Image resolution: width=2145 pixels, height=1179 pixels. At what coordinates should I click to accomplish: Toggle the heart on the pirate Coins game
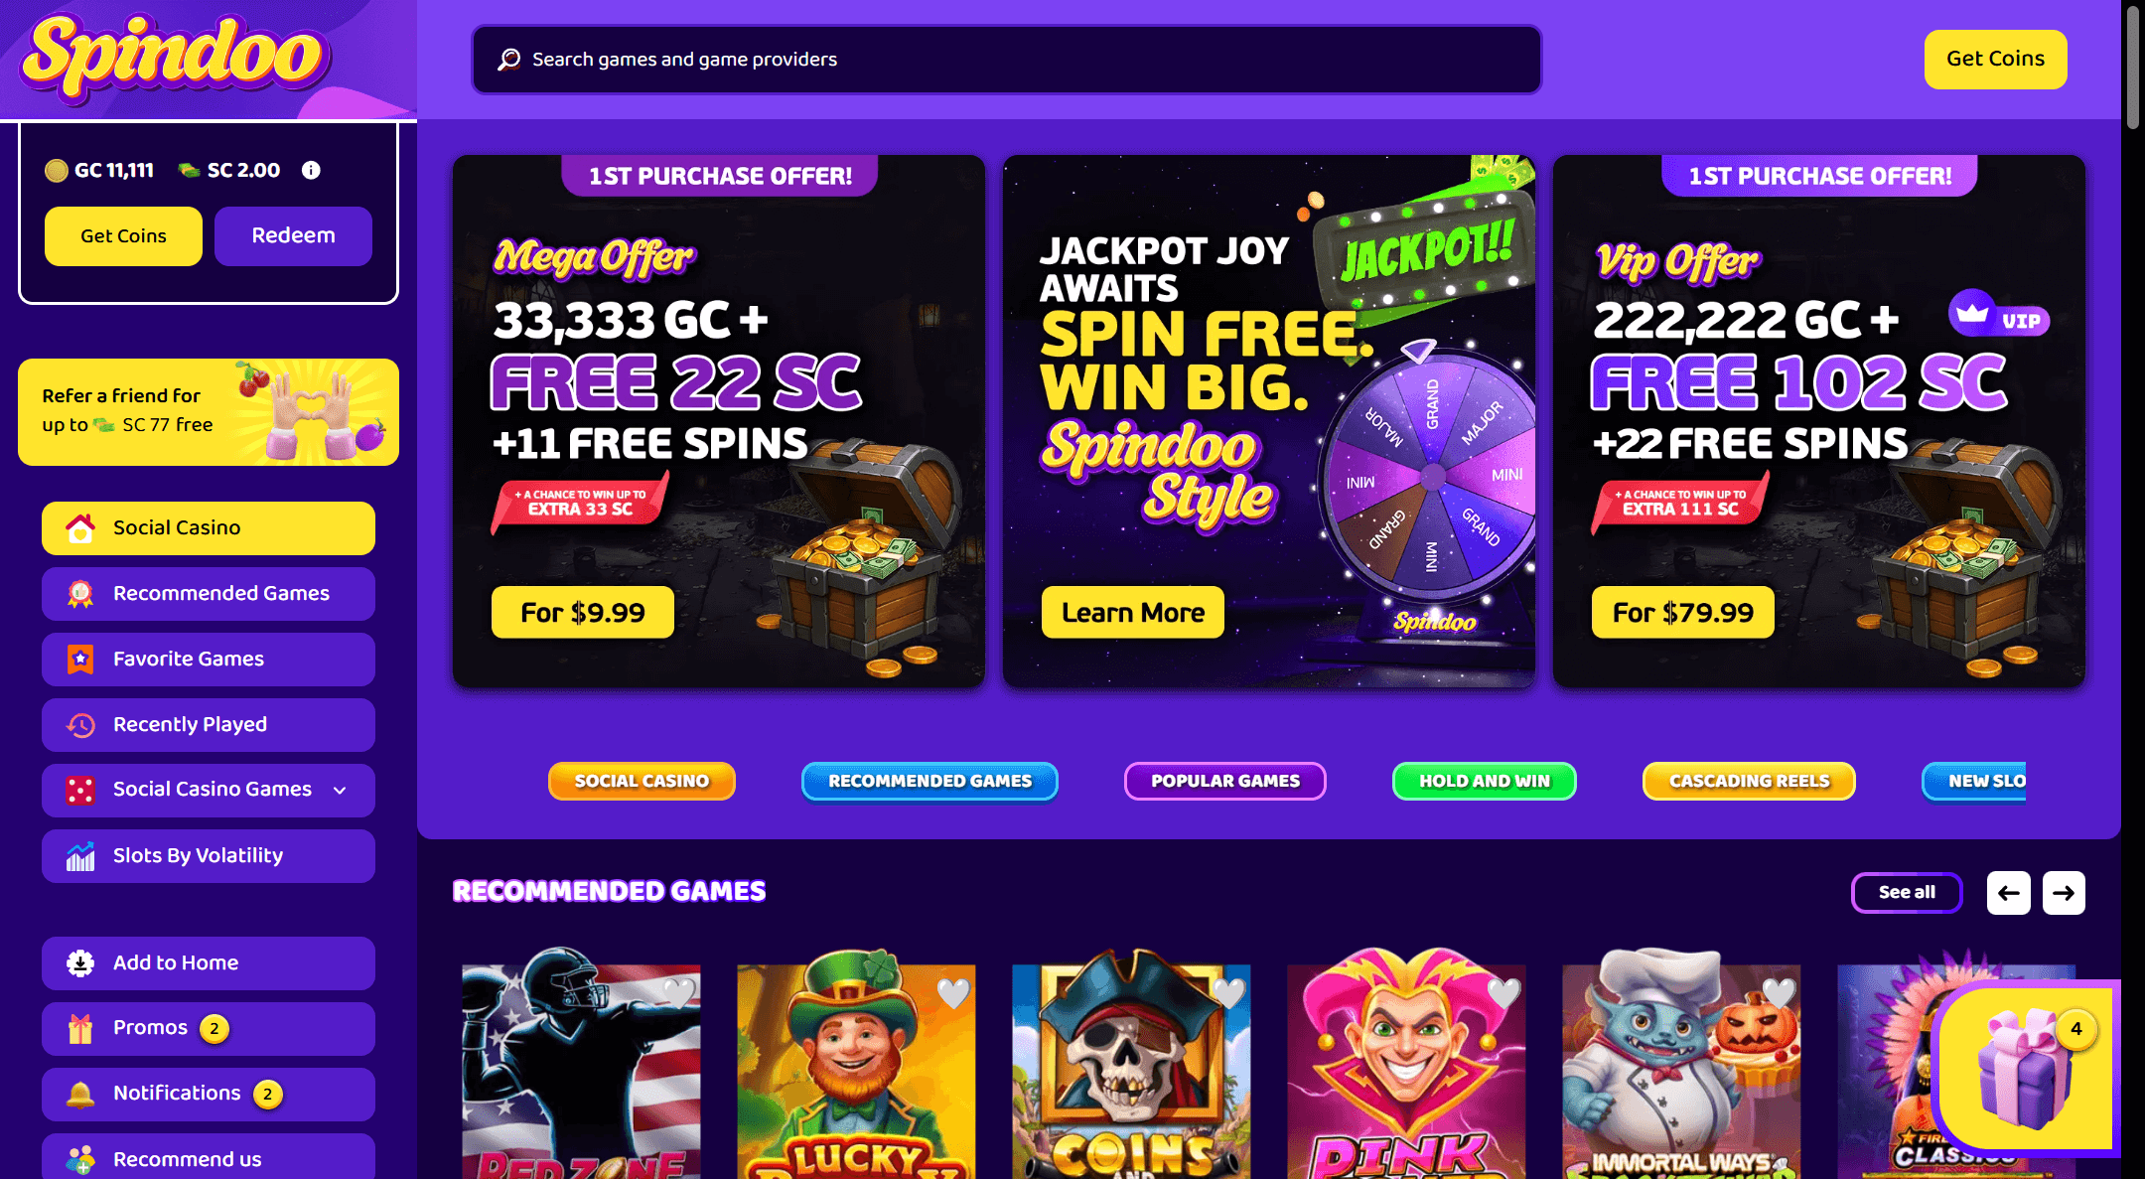pos(1228,992)
